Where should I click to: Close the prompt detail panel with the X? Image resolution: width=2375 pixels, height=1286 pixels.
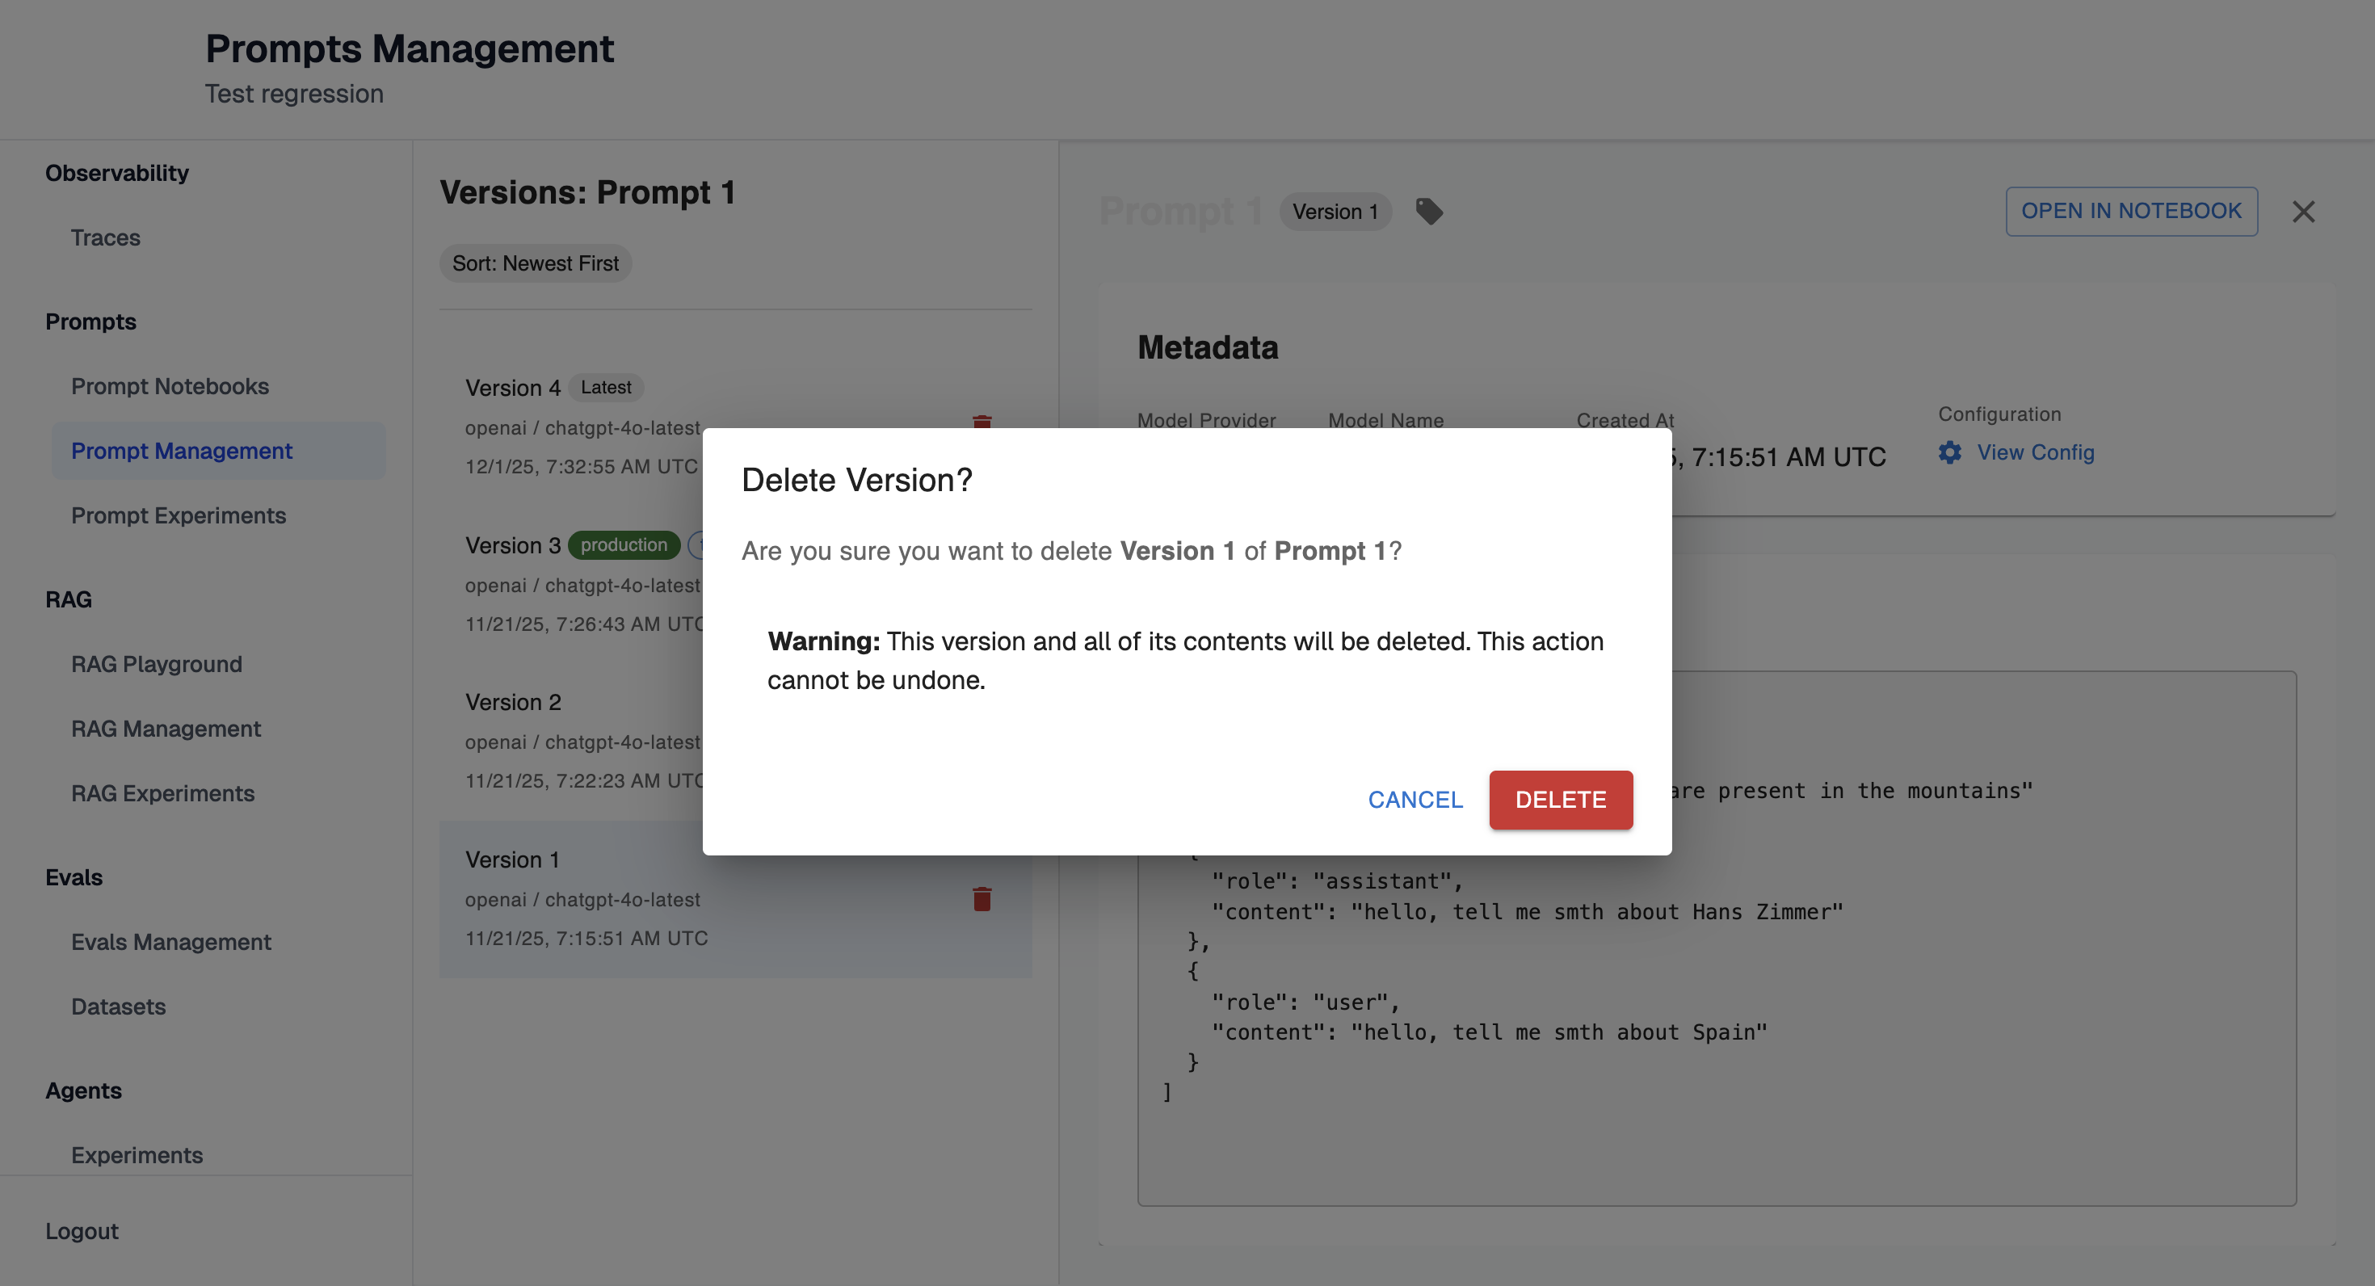click(2303, 212)
